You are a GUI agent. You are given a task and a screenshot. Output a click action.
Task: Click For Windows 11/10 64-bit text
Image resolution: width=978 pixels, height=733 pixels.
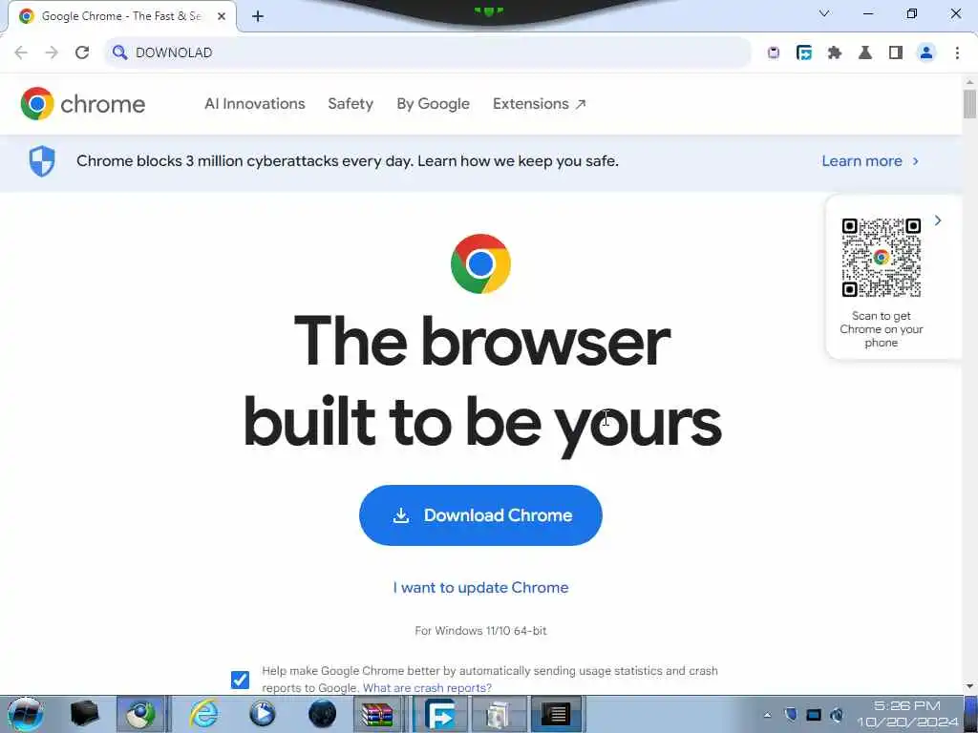coord(480,631)
